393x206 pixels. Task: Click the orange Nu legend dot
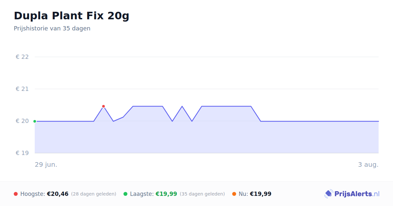click(x=234, y=194)
